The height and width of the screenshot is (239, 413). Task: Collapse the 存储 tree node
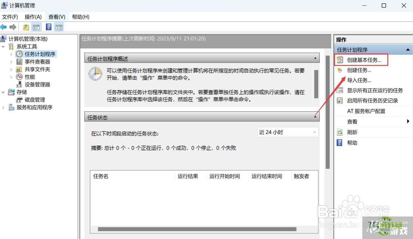pos(3,92)
